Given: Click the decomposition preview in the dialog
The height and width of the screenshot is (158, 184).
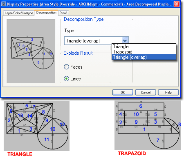Looking at the screenshot, I should click(31, 51).
